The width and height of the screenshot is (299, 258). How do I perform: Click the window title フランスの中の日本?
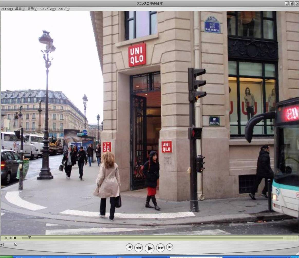click(150, 3)
